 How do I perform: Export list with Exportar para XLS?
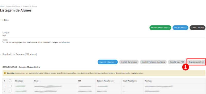tap(196, 62)
